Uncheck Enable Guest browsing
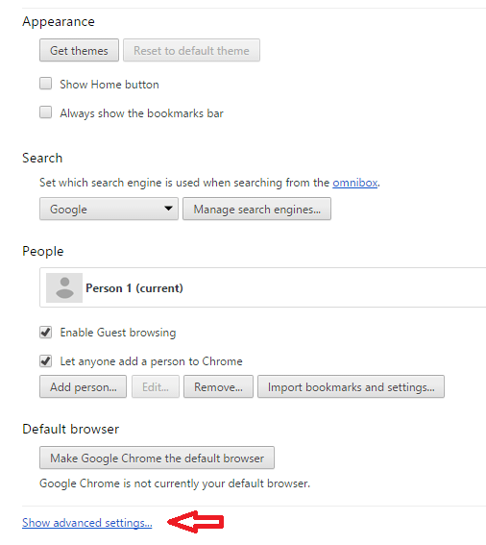Screen dimensions: 486x545 point(45,332)
